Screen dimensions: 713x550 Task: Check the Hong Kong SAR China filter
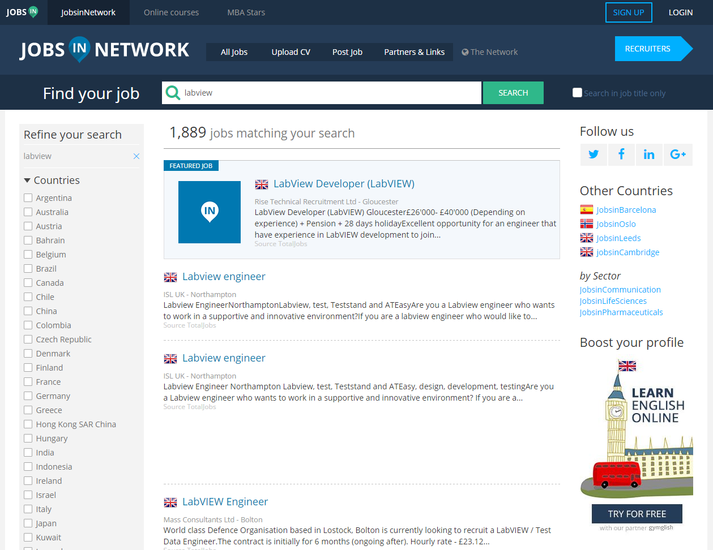[28, 424]
